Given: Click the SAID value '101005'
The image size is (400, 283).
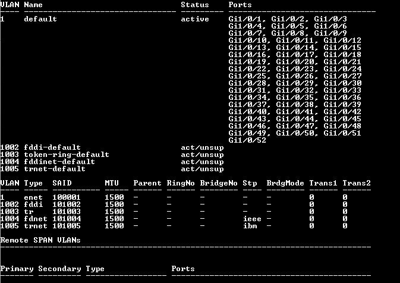Looking at the screenshot, I should click(67, 226).
